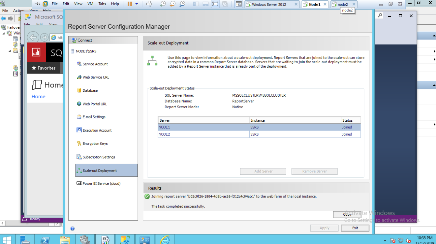The height and width of the screenshot is (244, 436).
Task: Click the Connect server icon in sidebar
Action: pyautogui.click(x=74, y=40)
